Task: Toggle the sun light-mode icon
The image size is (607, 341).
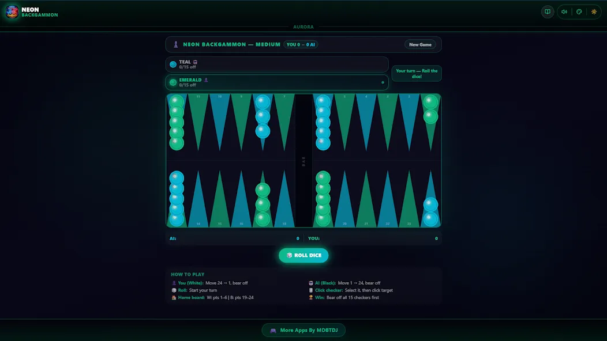Action: tap(594, 12)
